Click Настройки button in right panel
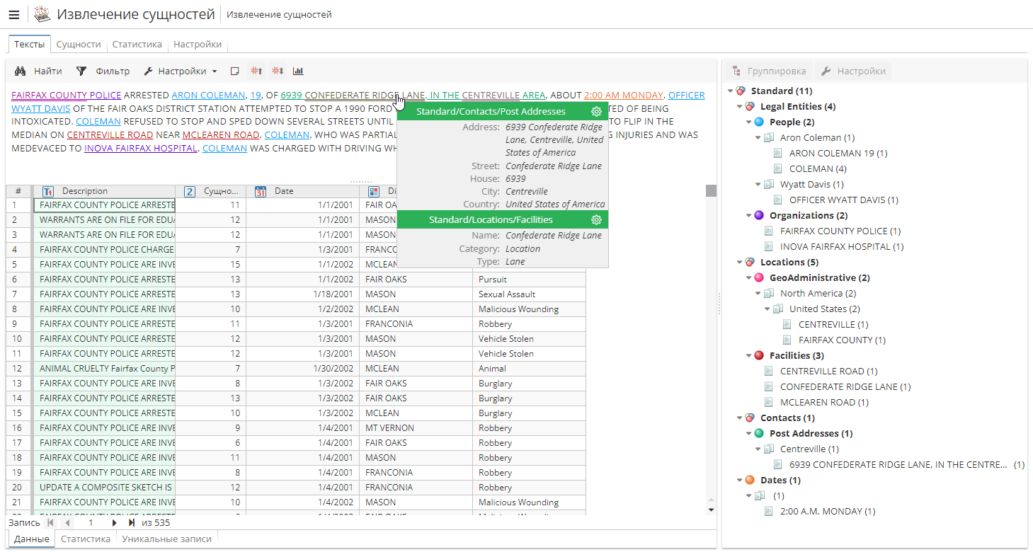This screenshot has width=1033, height=552. 853,71
